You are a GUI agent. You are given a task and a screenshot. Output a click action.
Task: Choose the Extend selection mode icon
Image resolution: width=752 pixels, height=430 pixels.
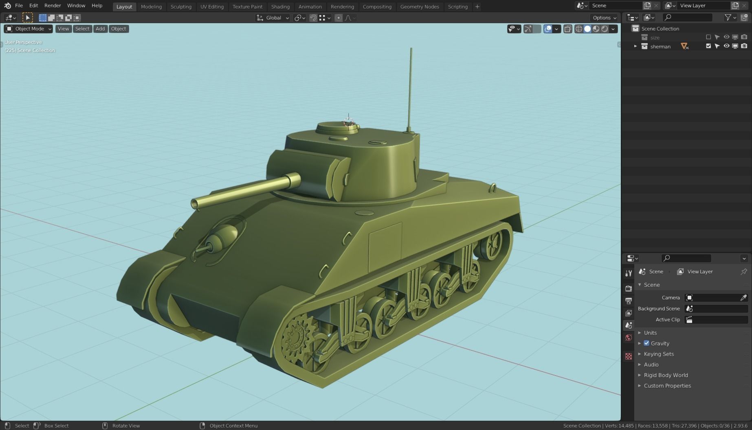(51, 17)
